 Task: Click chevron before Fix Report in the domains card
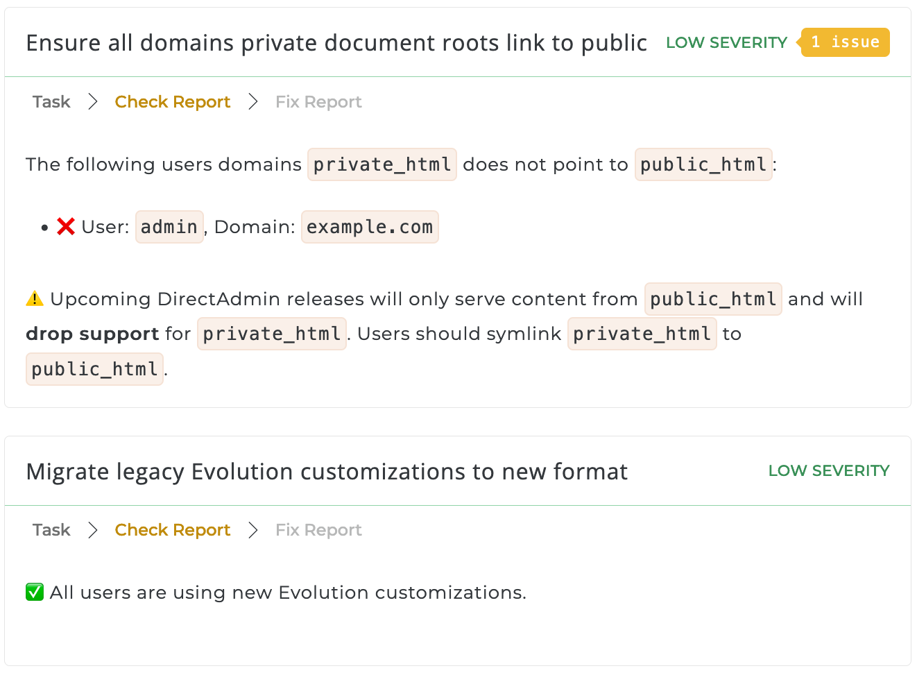click(253, 102)
